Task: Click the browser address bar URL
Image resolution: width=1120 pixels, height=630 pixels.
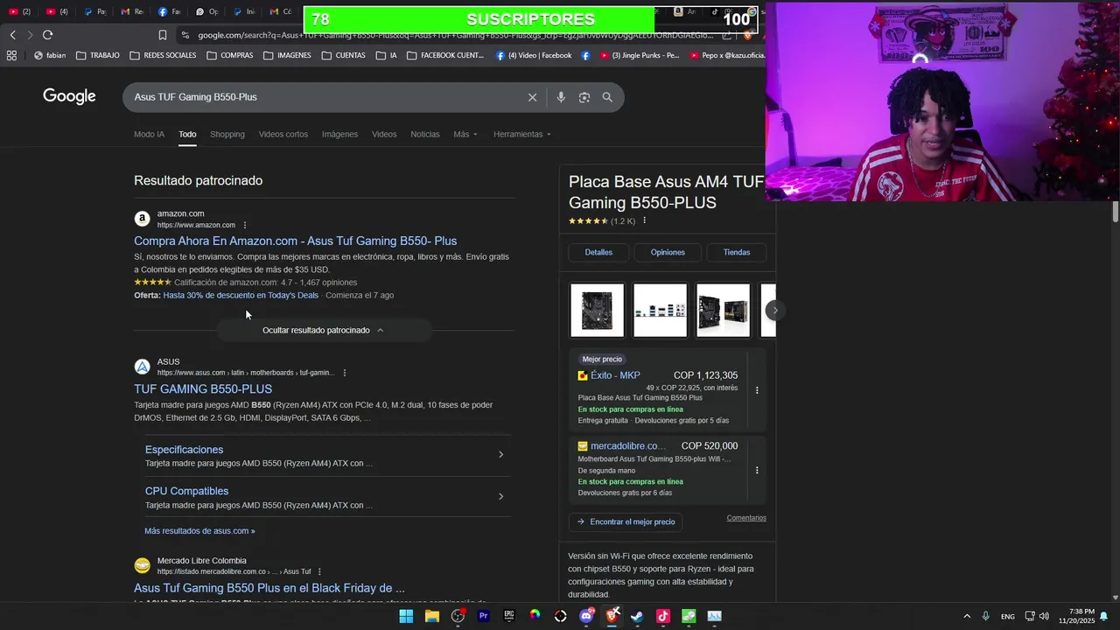Action: click(x=455, y=35)
